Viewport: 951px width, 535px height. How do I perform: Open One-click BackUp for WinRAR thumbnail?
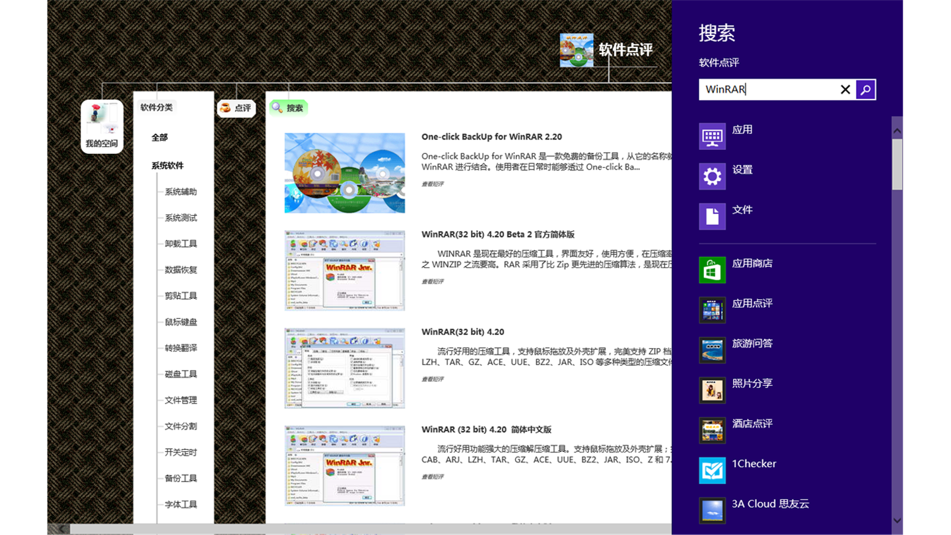345,173
